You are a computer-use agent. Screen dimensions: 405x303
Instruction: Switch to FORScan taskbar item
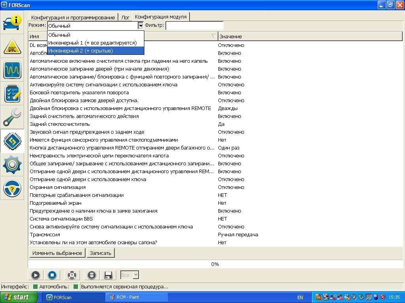click(x=73, y=297)
